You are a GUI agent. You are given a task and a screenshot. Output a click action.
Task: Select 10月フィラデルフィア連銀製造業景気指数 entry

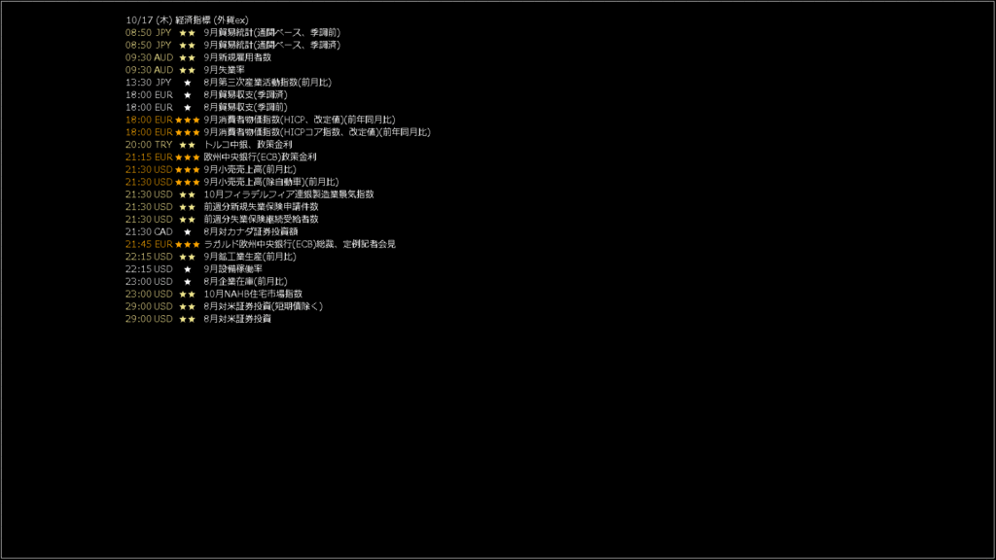tap(289, 194)
